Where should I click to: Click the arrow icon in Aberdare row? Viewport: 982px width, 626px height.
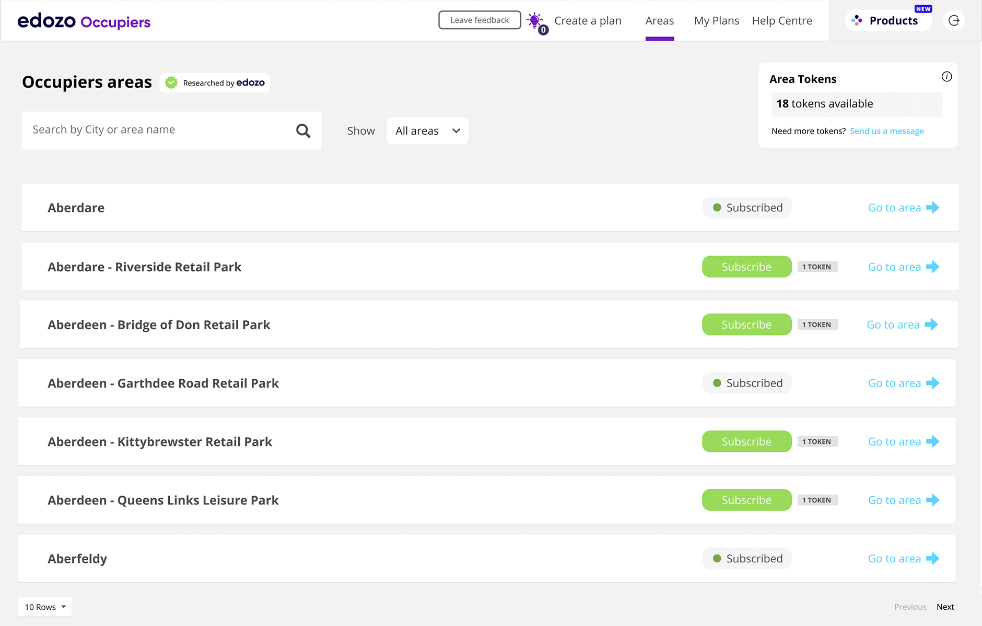click(x=933, y=208)
